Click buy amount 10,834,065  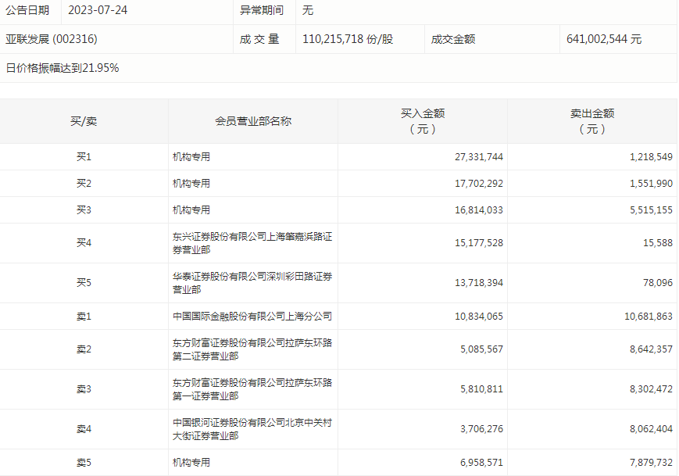(478, 317)
